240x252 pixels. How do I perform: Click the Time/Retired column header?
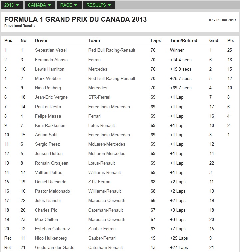pyautogui.click(x=184, y=40)
